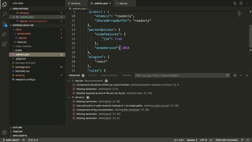Screen dimensions: 252x142
Task: Switch to the Debug Console tab
Action: click(x=109, y=75)
